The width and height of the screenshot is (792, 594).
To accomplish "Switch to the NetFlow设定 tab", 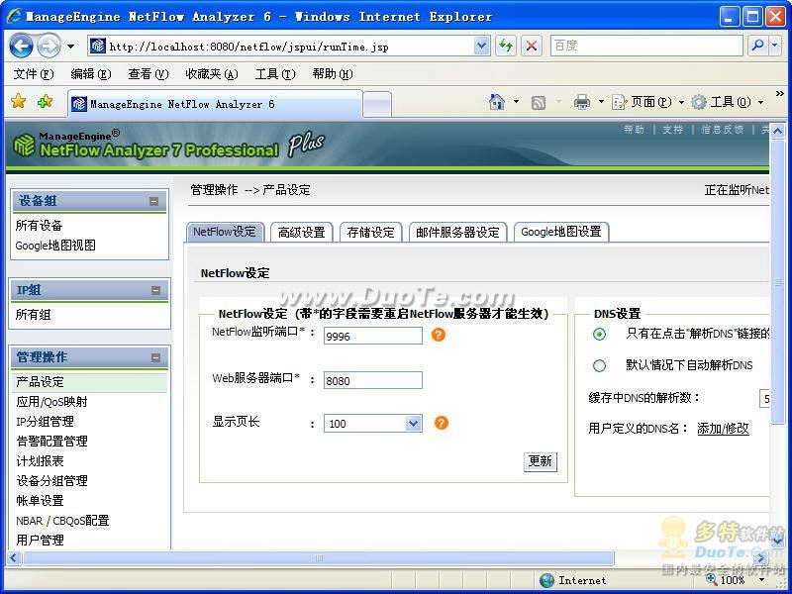I will [x=225, y=232].
